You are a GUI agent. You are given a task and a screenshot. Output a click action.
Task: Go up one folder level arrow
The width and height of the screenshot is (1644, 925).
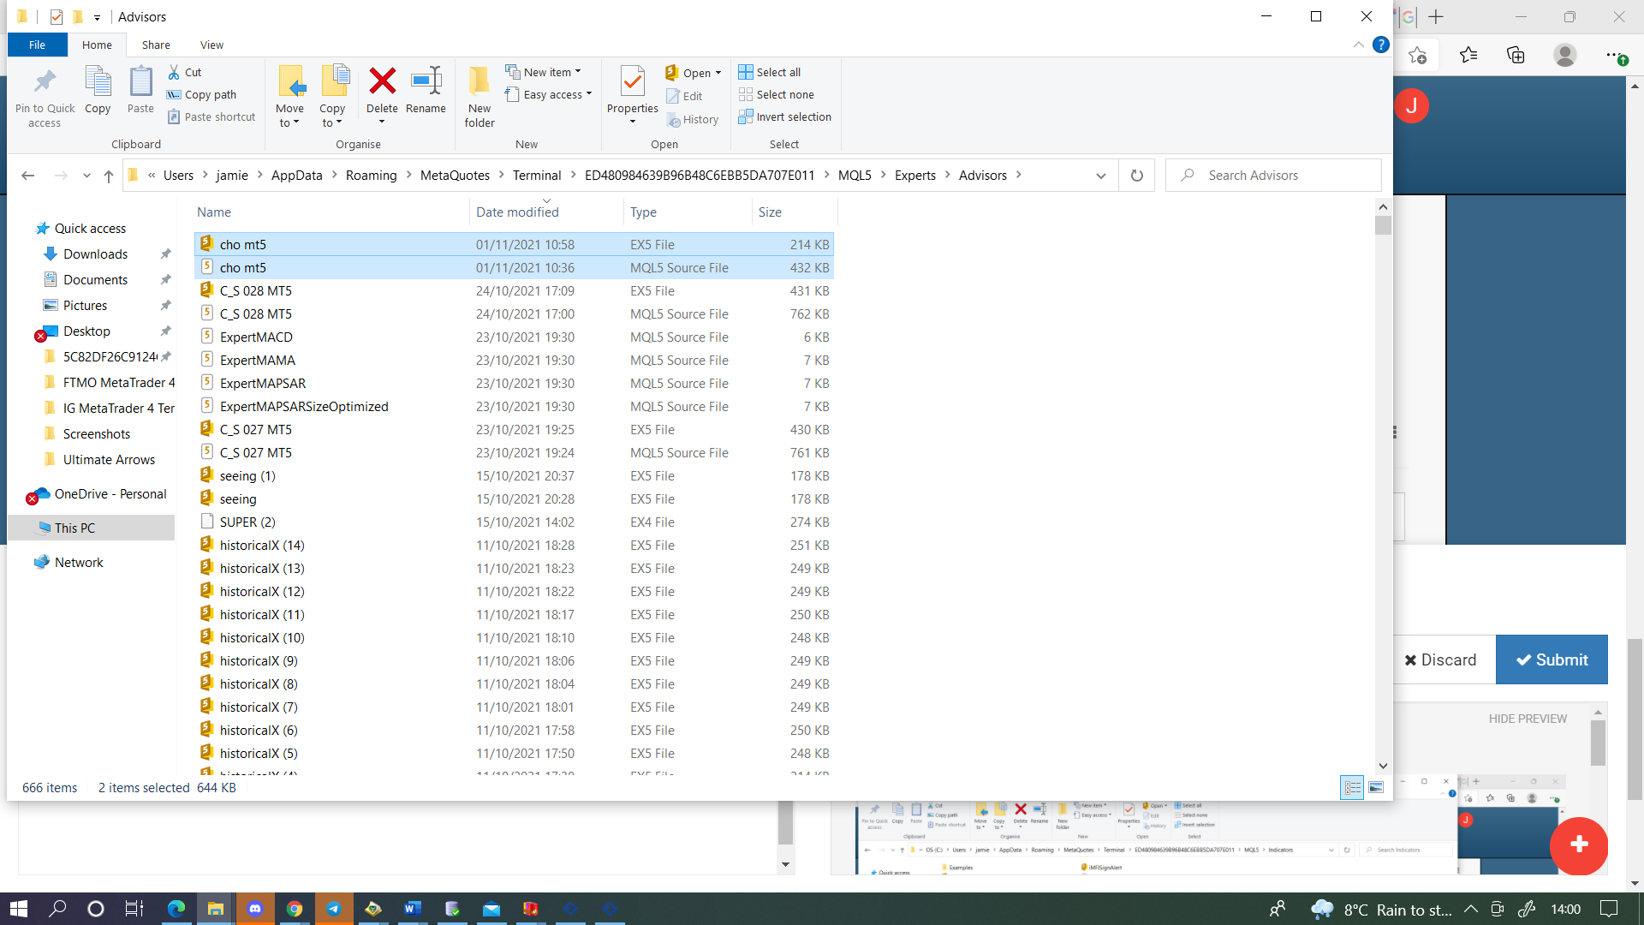[109, 176]
